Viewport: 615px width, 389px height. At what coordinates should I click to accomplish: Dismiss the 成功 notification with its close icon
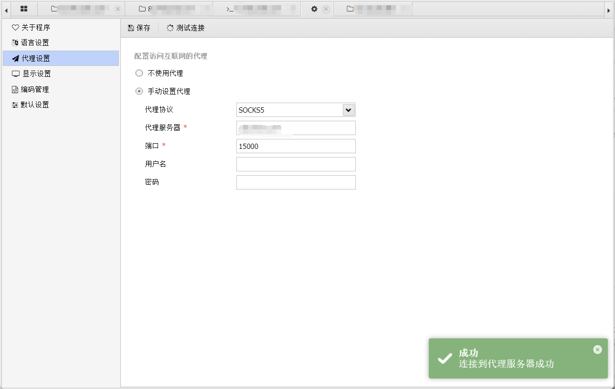(x=597, y=349)
